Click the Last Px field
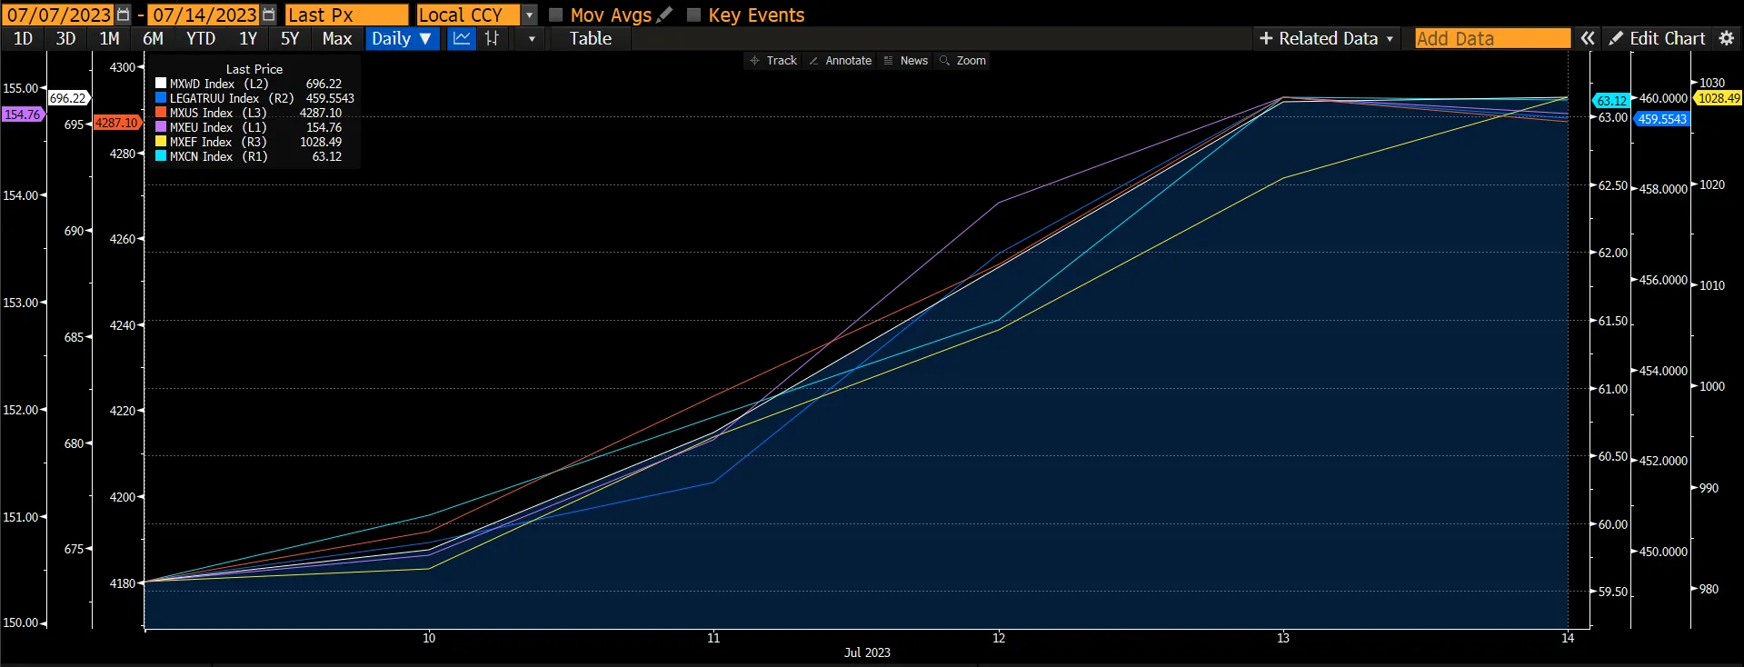This screenshot has width=1744, height=667. point(346,15)
